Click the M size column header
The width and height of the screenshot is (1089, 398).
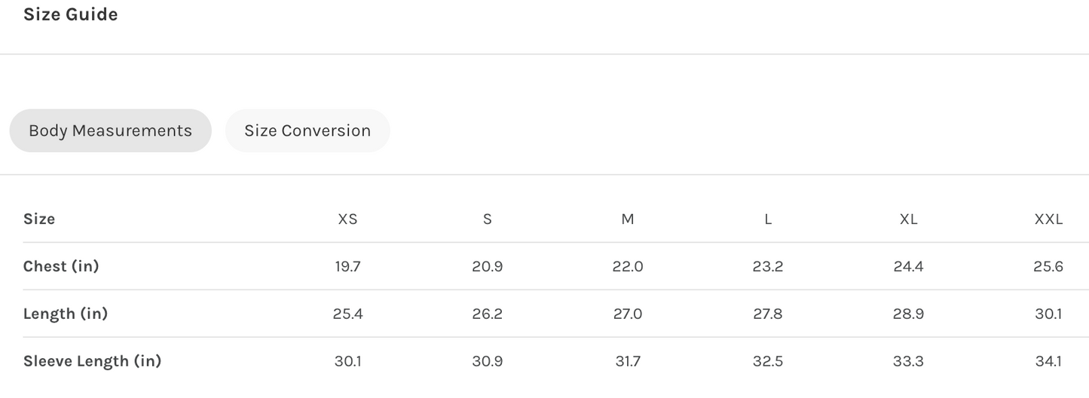coord(628,219)
